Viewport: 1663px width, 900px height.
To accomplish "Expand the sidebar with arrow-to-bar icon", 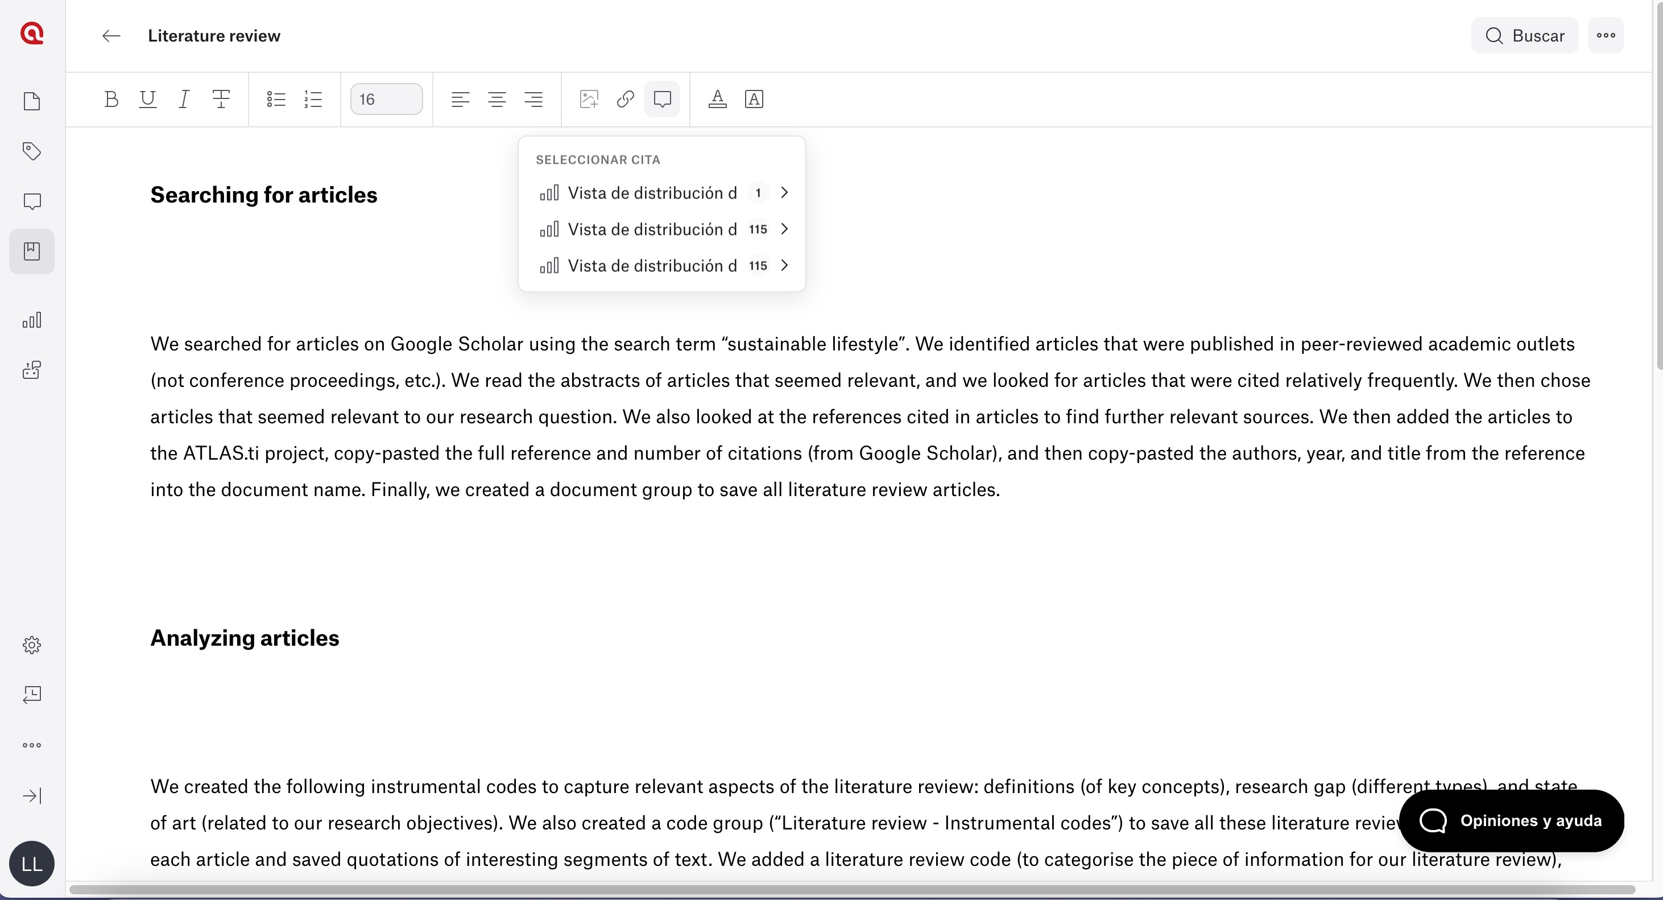I will coord(32,795).
